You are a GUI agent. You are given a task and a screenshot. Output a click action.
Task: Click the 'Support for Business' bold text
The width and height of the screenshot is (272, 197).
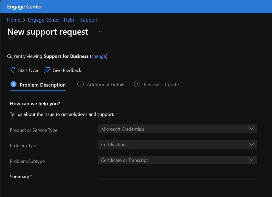(66, 56)
